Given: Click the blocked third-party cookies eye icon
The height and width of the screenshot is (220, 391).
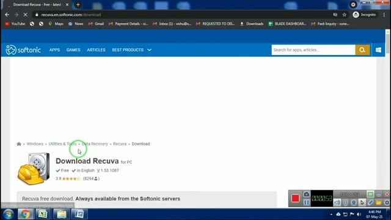Looking at the screenshot, I should tap(335, 15).
